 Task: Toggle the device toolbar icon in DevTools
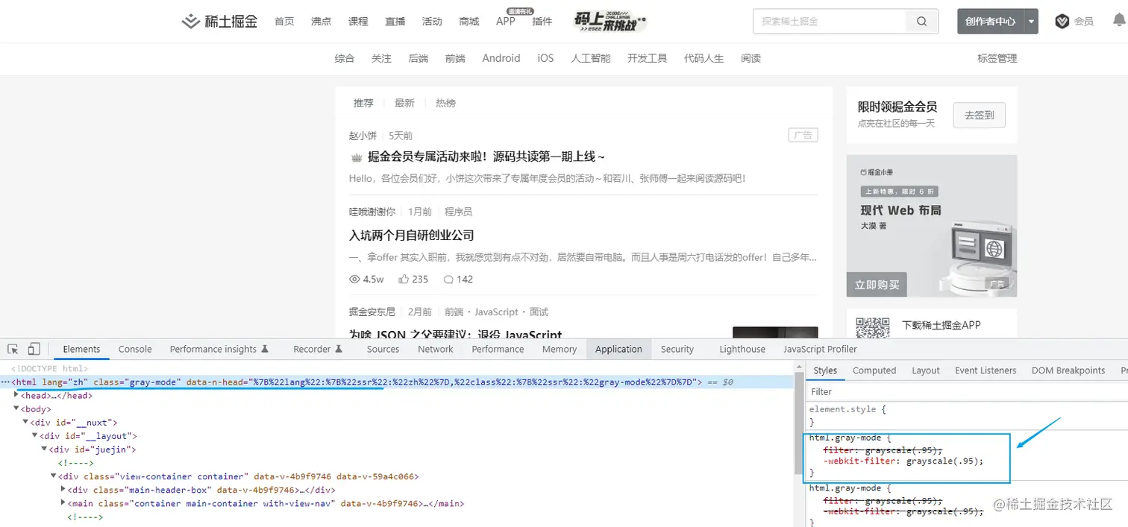coord(34,349)
